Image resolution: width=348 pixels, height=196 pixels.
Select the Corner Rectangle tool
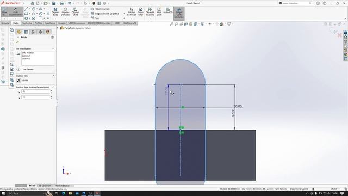click(x=26, y=14)
